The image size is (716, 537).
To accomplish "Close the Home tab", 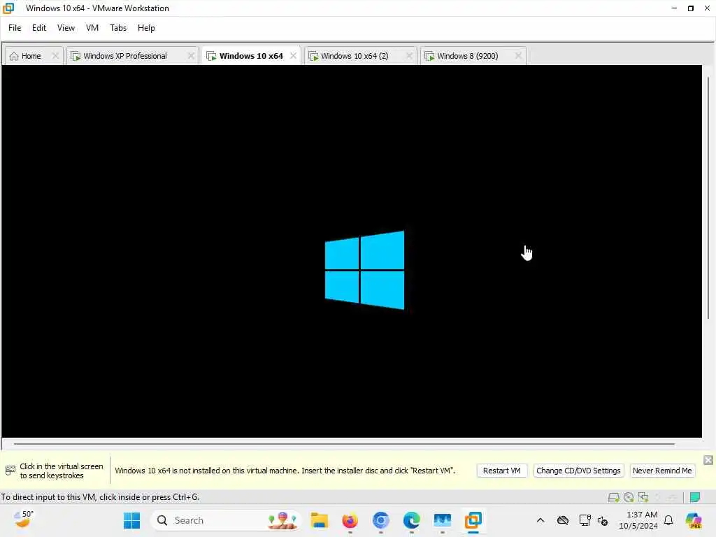I will tap(55, 56).
